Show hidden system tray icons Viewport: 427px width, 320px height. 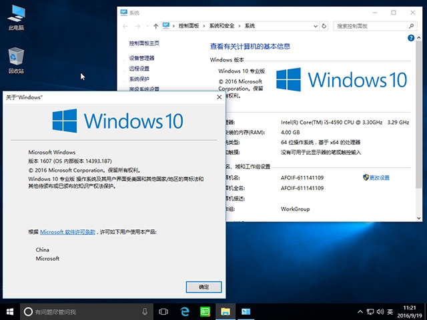(x=361, y=311)
